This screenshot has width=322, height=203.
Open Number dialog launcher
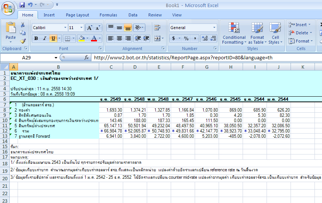[215, 48]
